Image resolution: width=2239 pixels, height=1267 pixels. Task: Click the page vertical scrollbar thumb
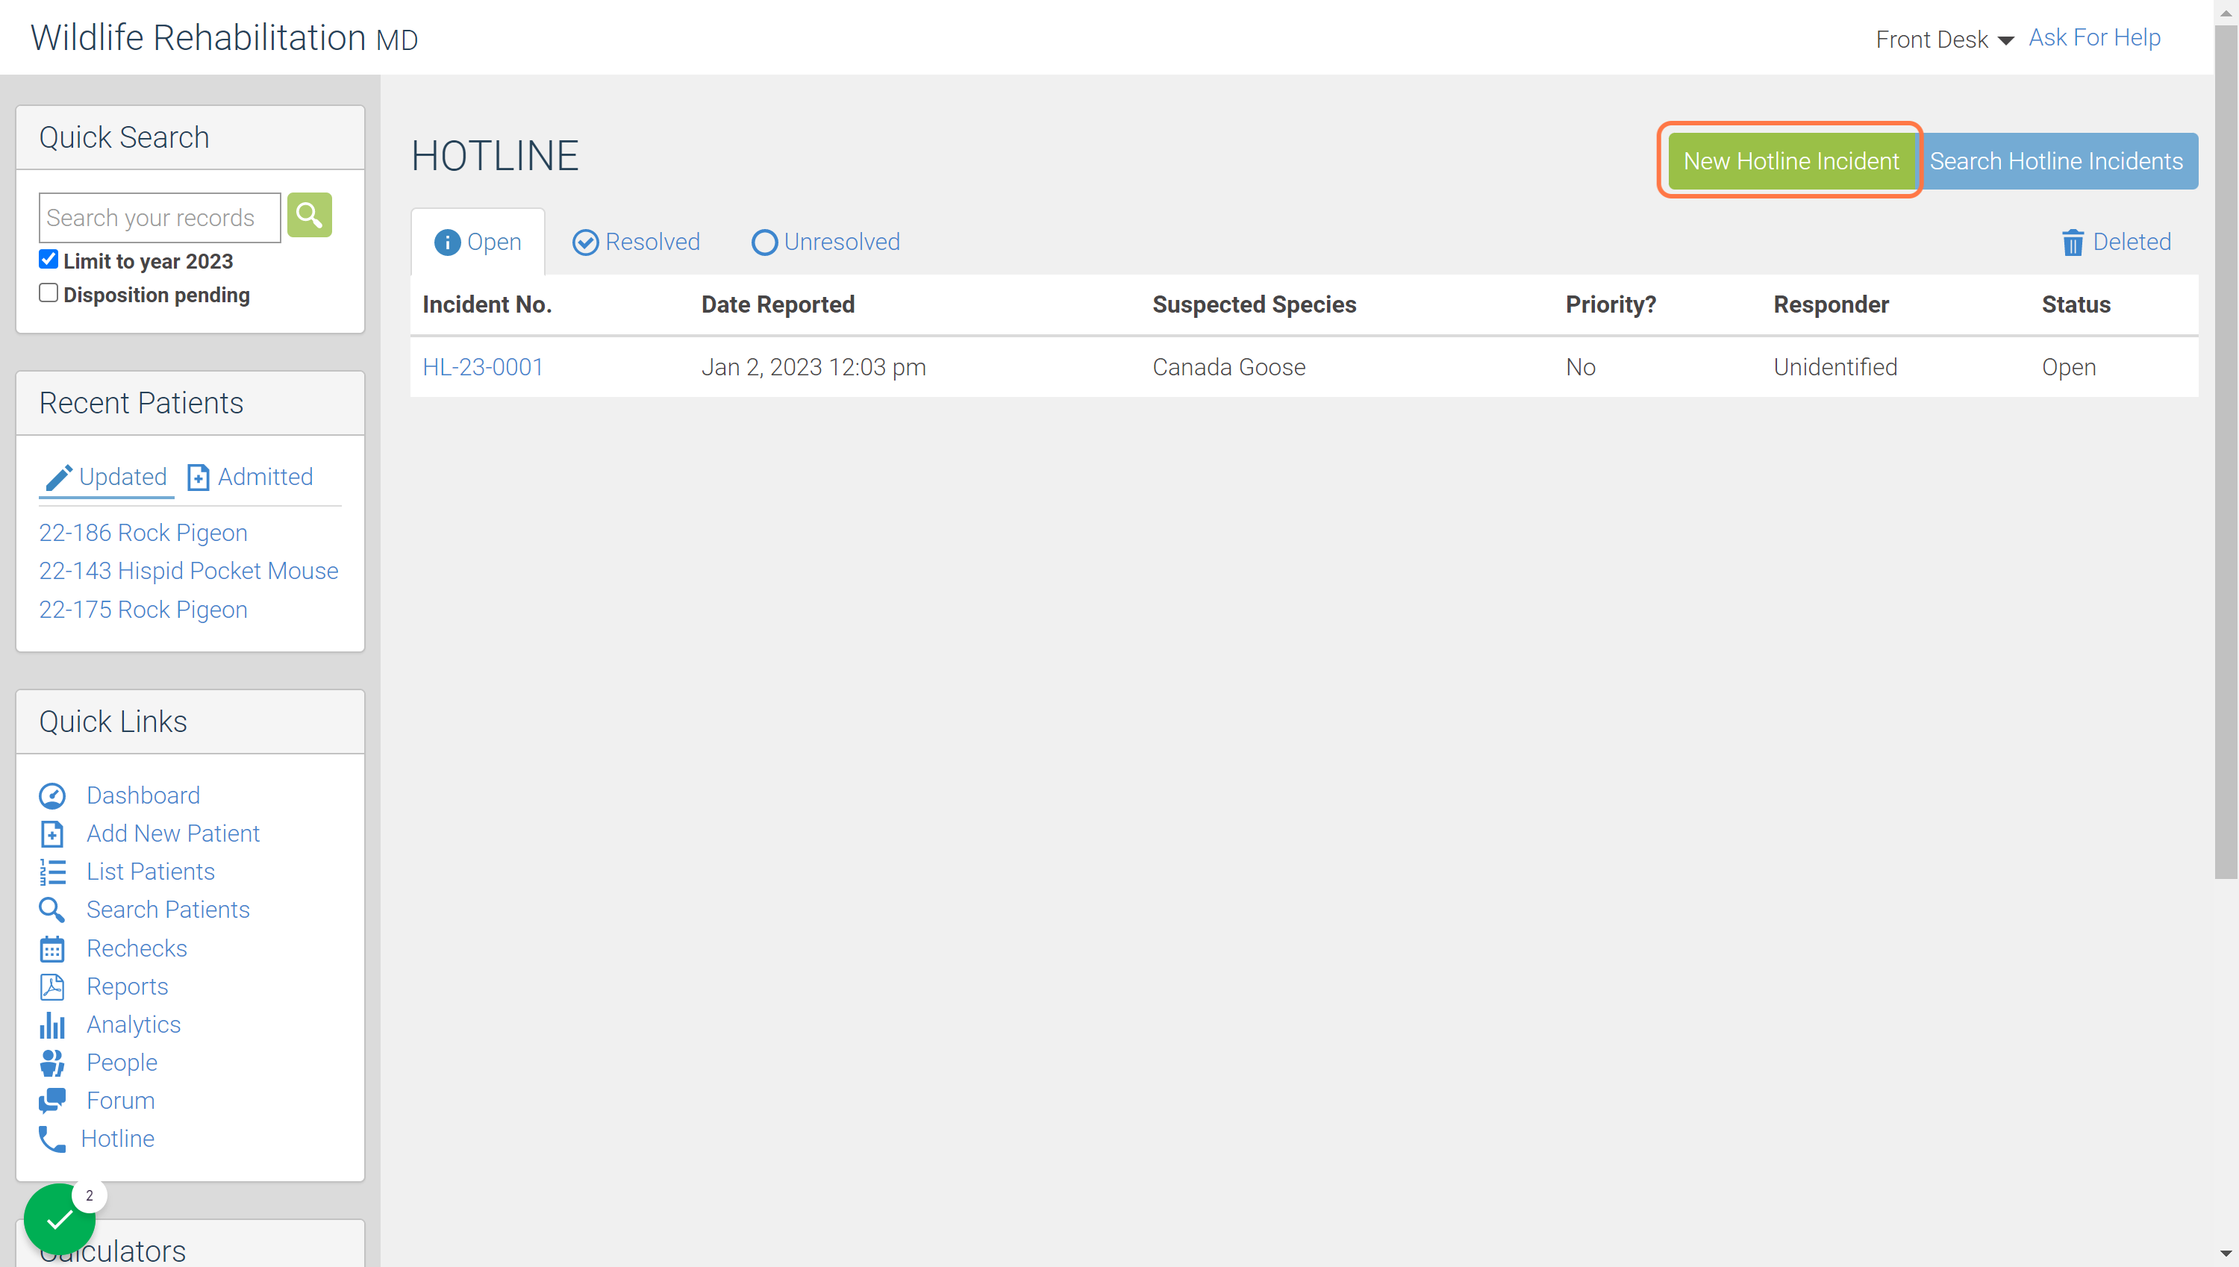pos(2226,452)
